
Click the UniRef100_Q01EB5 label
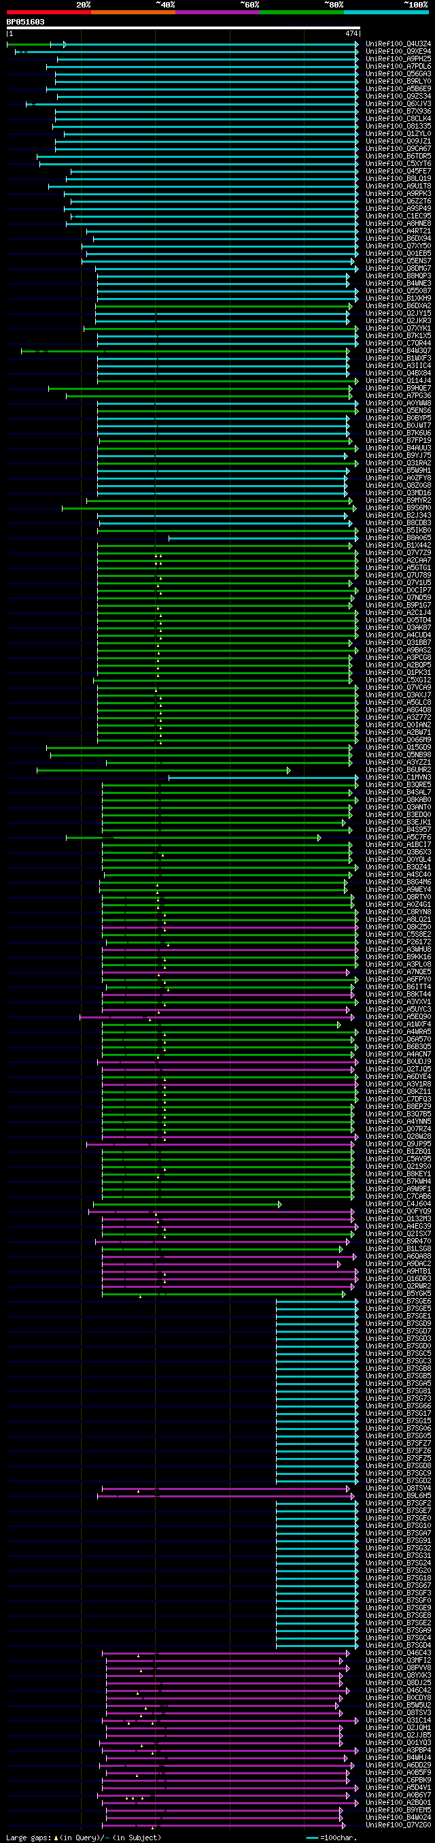tap(398, 254)
